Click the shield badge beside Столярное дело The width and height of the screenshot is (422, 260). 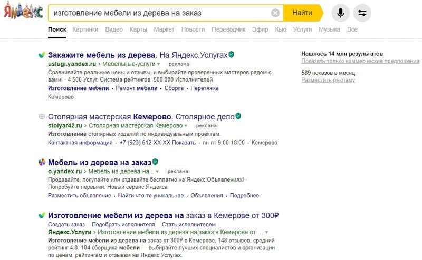click(x=238, y=116)
